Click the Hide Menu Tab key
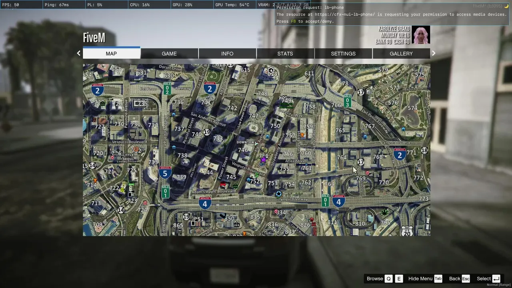This screenshot has height=288, width=512. (x=438, y=279)
